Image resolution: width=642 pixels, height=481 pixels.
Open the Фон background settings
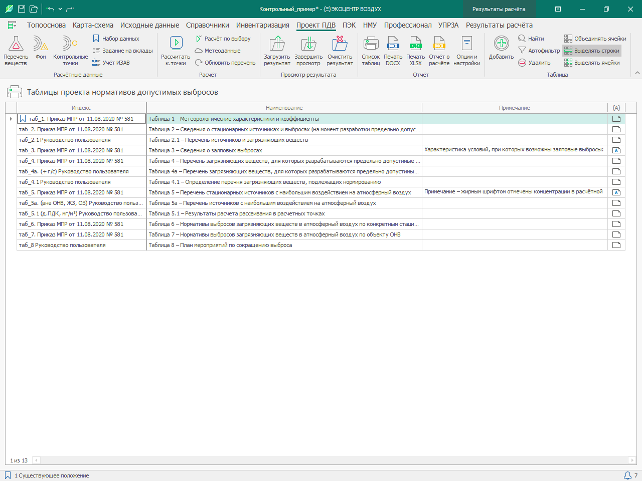click(x=41, y=48)
